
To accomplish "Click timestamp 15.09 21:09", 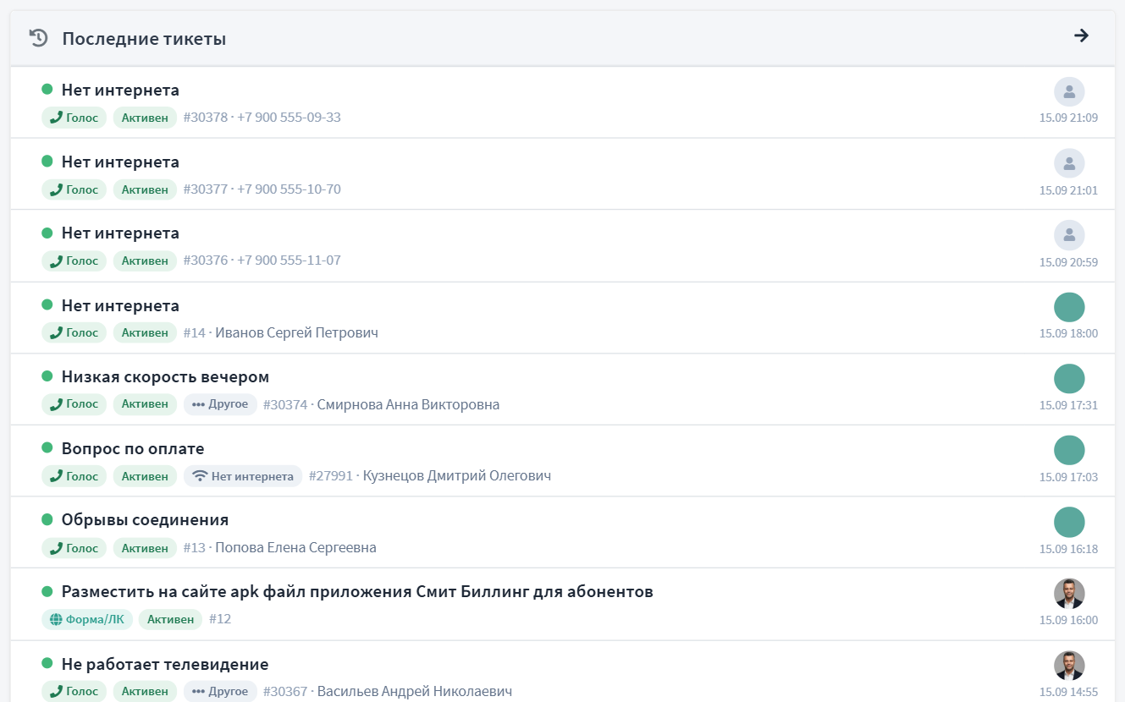I will click(1068, 118).
